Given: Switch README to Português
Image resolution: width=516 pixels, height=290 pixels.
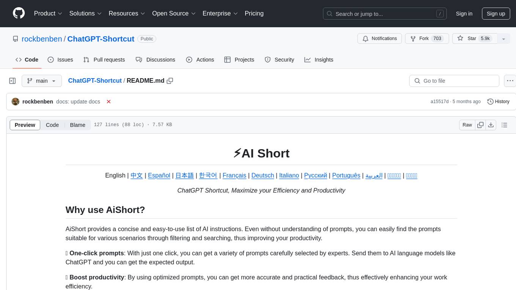Looking at the screenshot, I should pyautogui.click(x=346, y=175).
